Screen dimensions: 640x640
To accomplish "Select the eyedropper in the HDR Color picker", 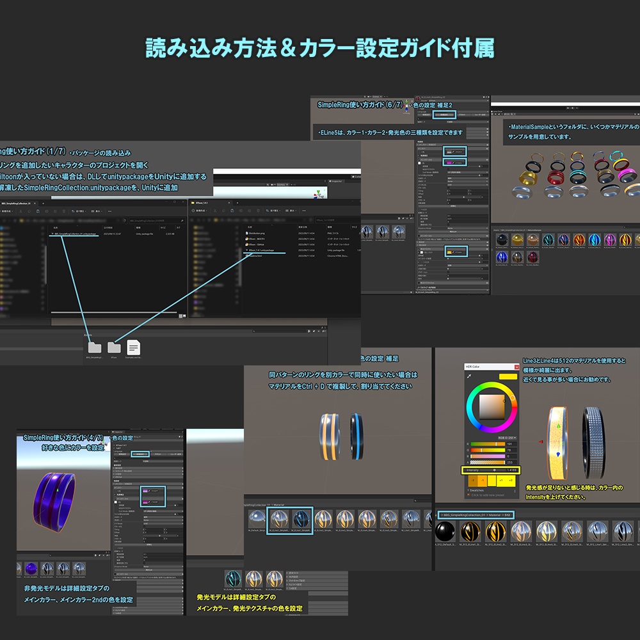I will click(x=469, y=376).
